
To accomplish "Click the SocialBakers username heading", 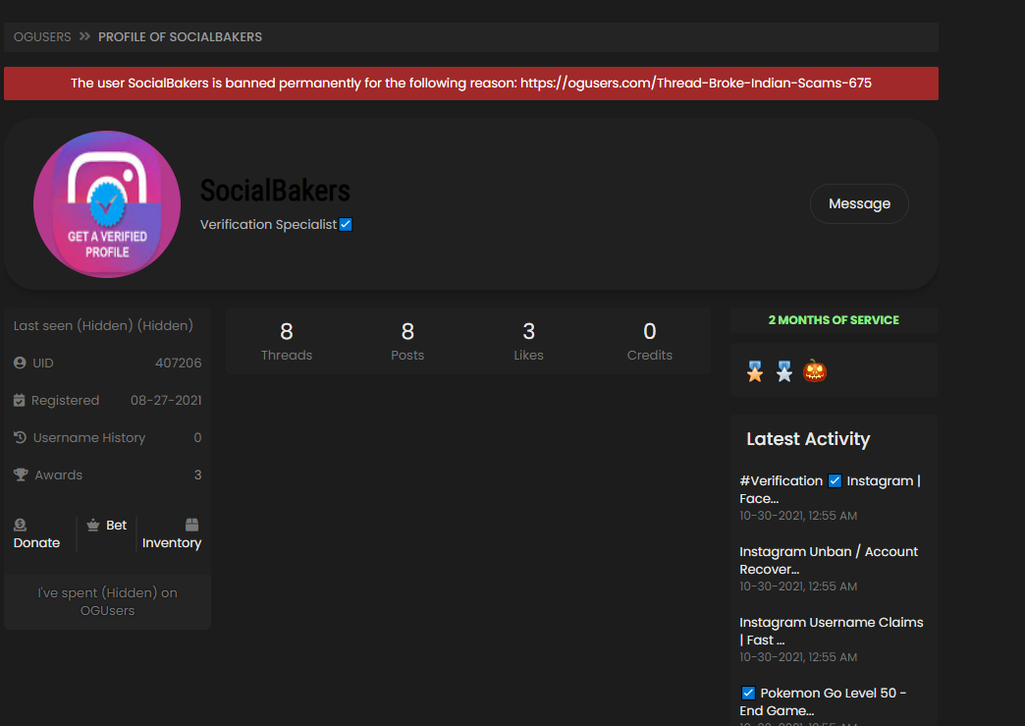I will click(x=275, y=191).
